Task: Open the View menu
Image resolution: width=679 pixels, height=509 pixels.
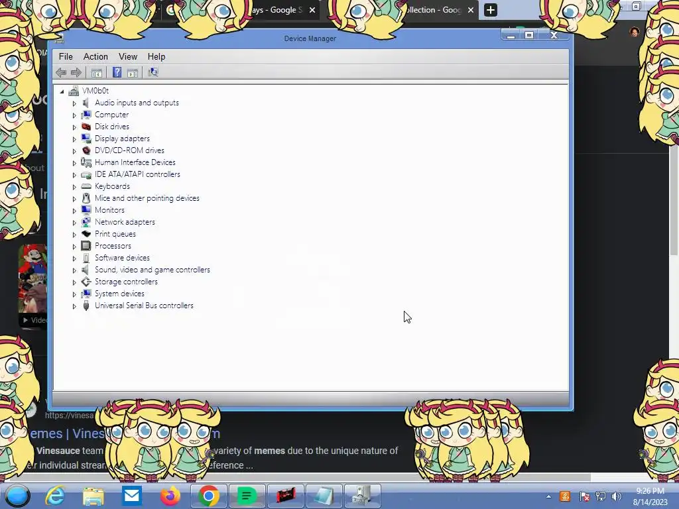Action: [x=128, y=57]
